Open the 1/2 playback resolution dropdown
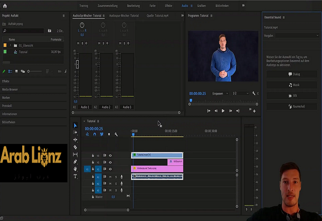322x221 pixels. (x=240, y=94)
